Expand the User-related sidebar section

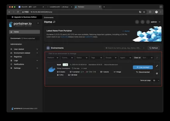pos(24,49)
